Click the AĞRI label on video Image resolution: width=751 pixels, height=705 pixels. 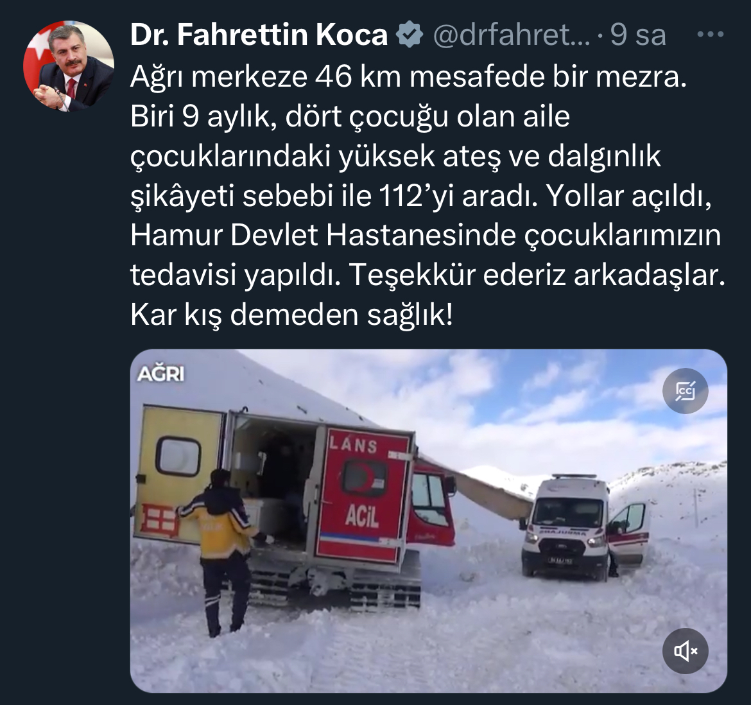point(160,374)
